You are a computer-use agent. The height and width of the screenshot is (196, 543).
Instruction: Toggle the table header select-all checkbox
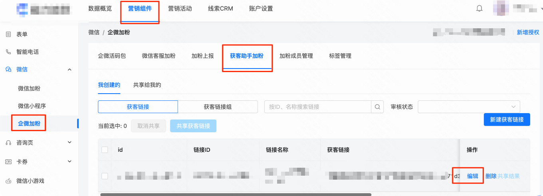point(105,150)
